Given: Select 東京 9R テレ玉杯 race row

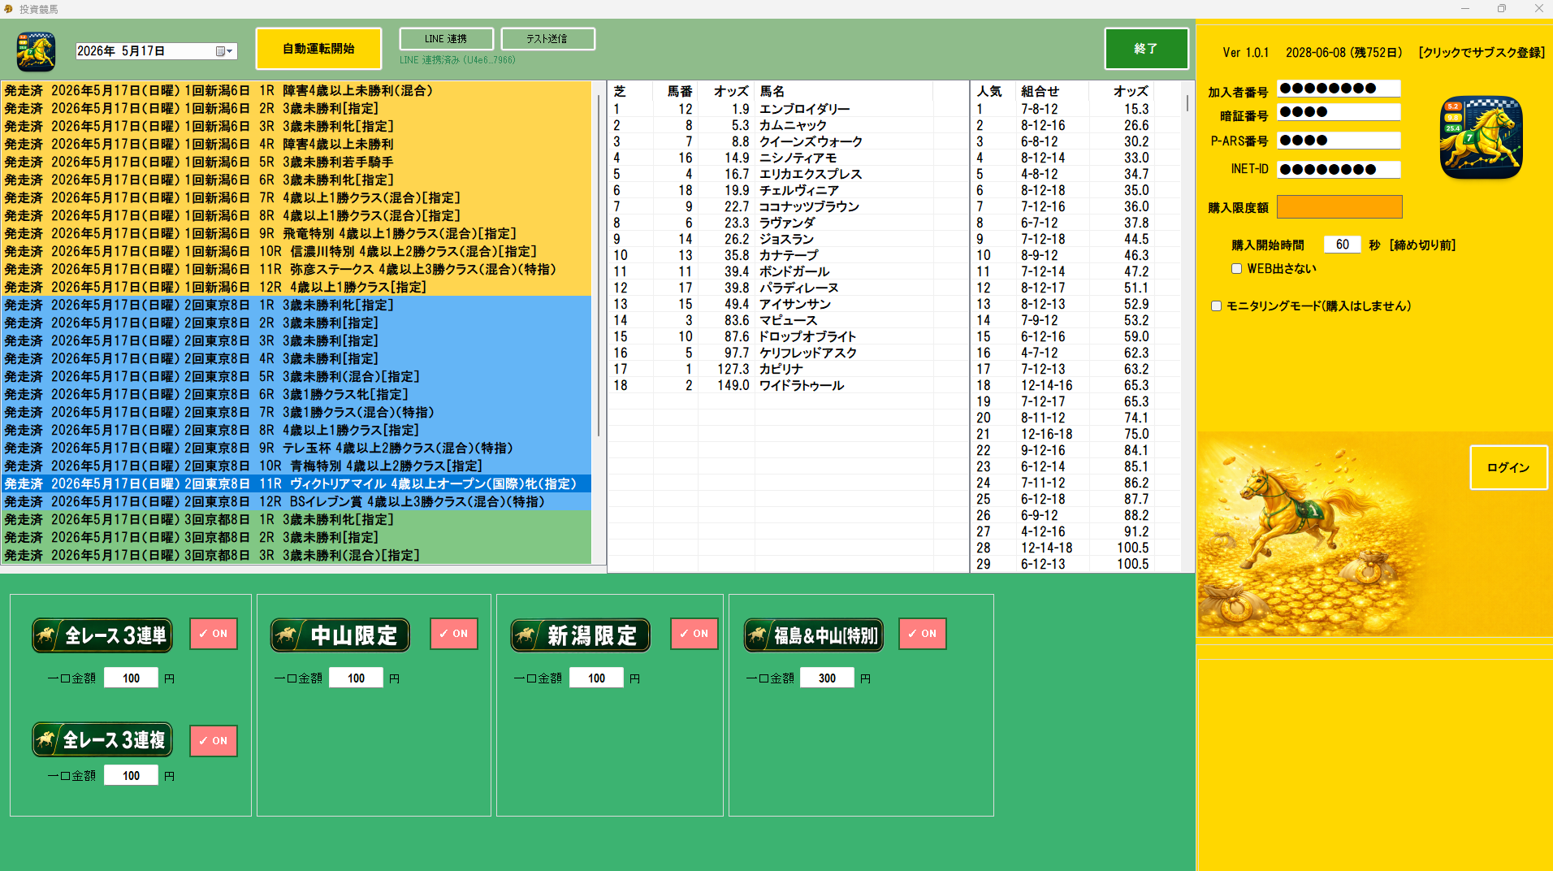Looking at the screenshot, I should tap(296, 448).
